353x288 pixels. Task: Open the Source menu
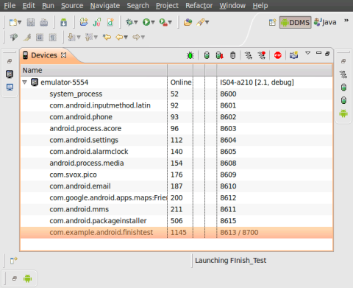[x=72, y=5]
